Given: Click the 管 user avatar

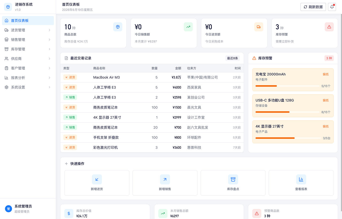Looking at the screenshot, I should (9, 209).
